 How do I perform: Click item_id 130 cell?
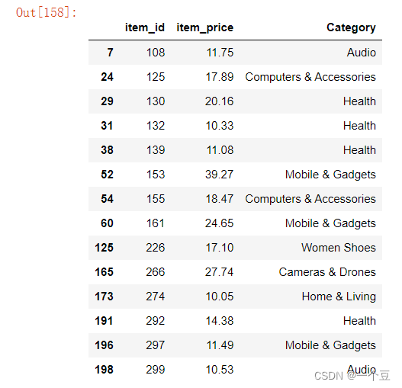point(156,101)
